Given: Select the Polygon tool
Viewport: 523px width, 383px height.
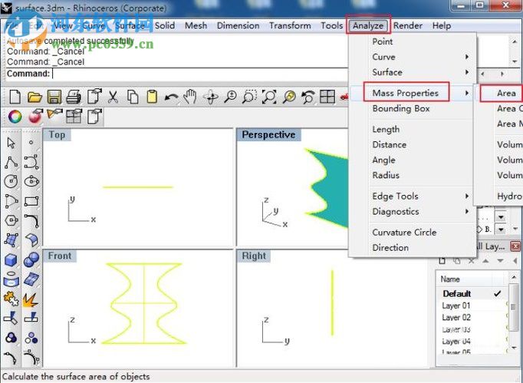Looking at the screenshot, I should 12,220.
